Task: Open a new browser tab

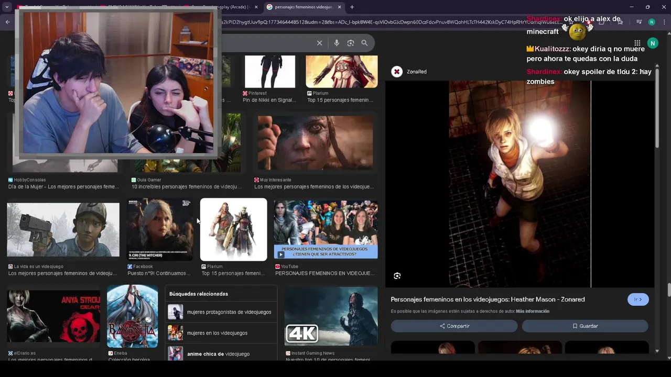Action: (352, 7)
